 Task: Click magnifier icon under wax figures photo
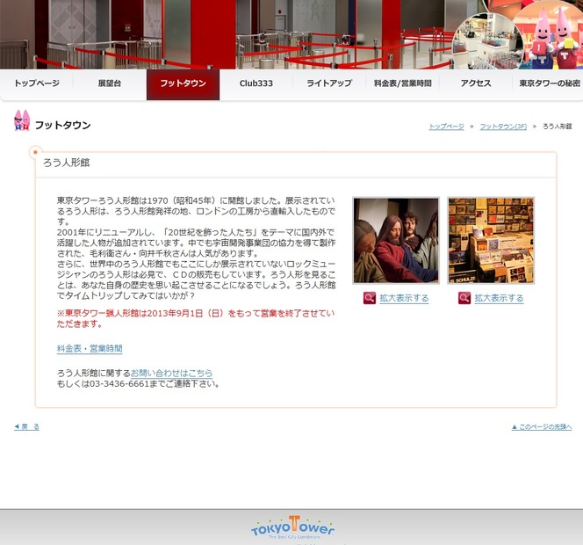point(370,298)
